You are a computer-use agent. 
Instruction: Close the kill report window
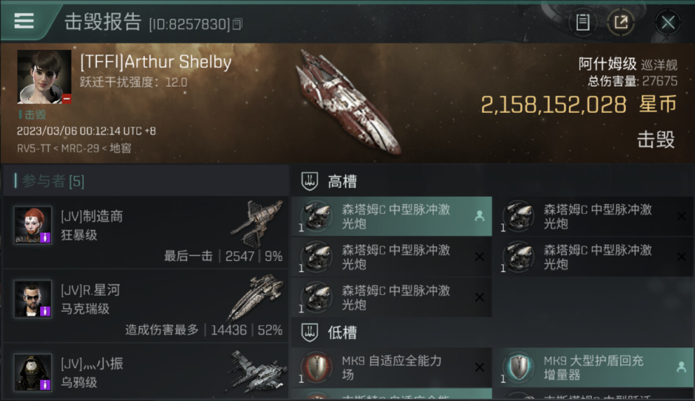point(668,22)
